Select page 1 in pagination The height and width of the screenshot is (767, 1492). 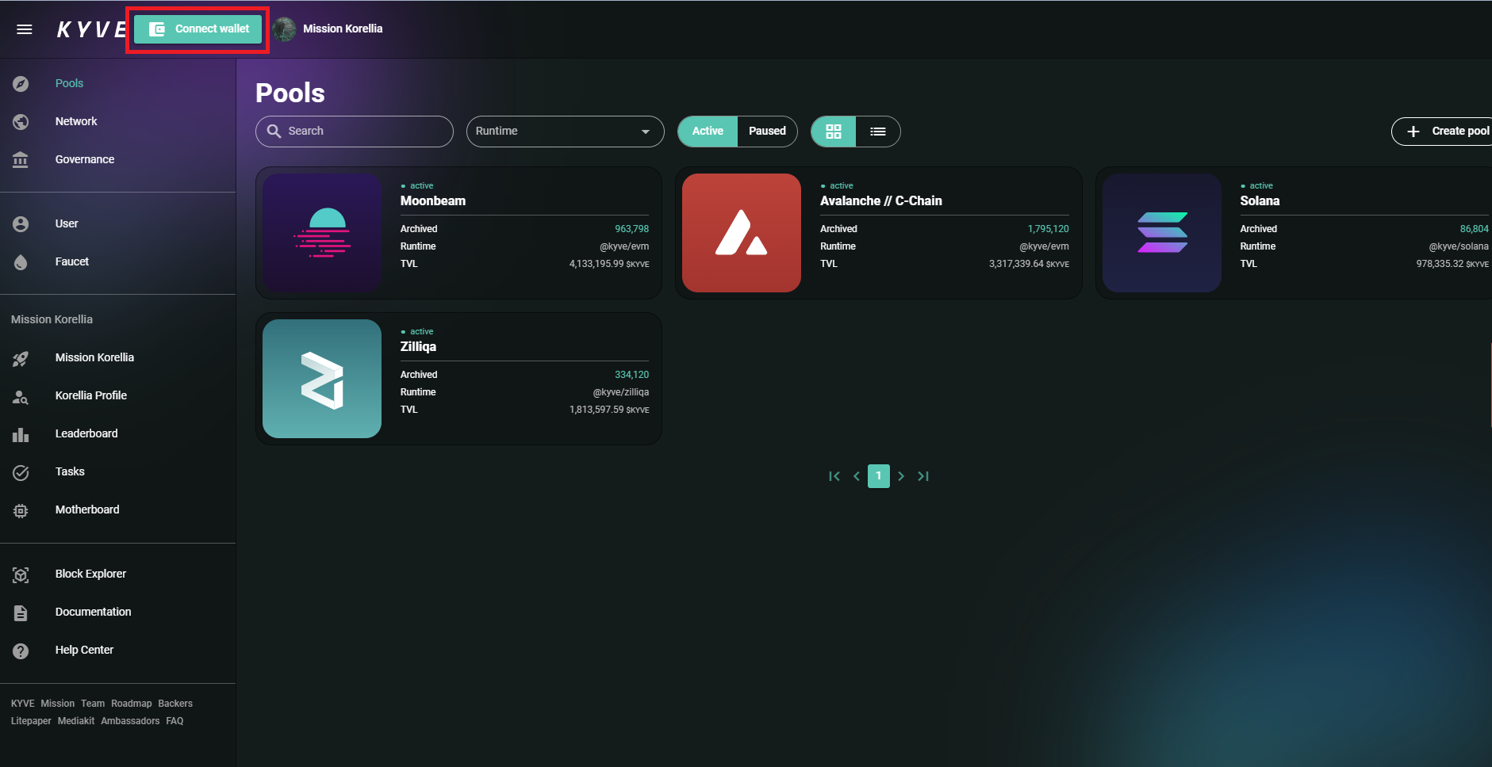coord(879,476)
